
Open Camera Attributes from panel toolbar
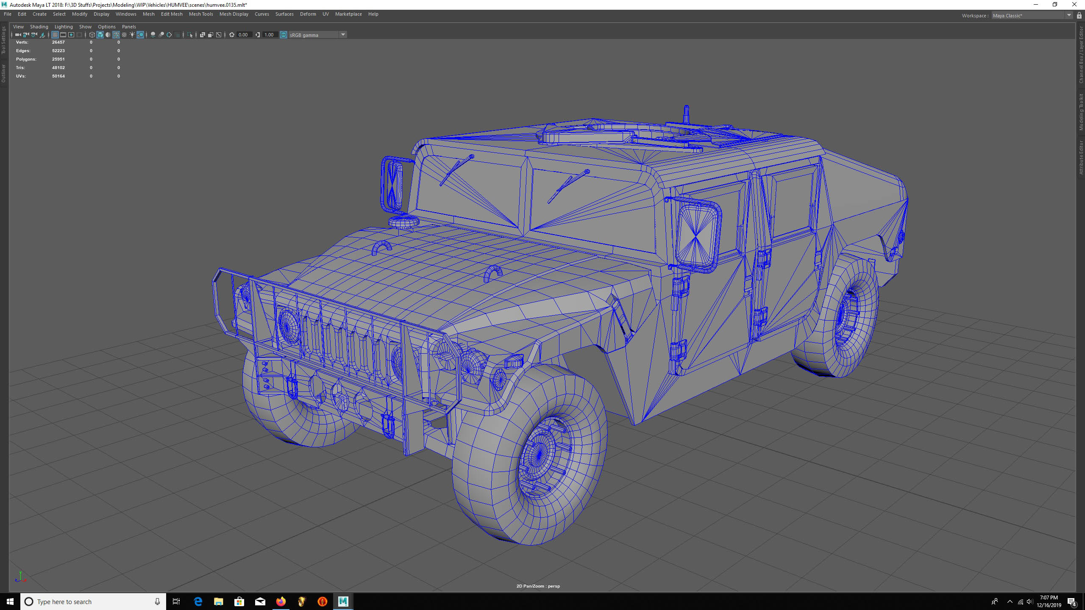[x=34, y=35]
